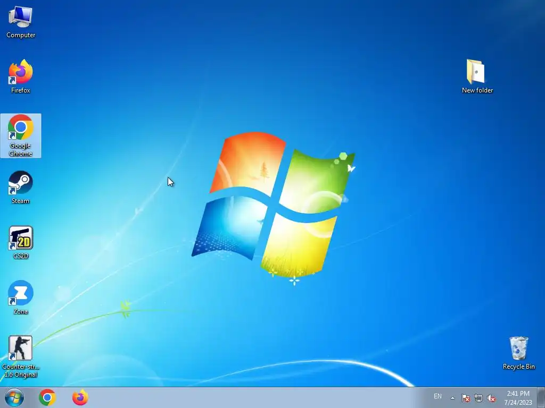
Task: Open the Windows Start menu
Action: click(x=14, y=397)
